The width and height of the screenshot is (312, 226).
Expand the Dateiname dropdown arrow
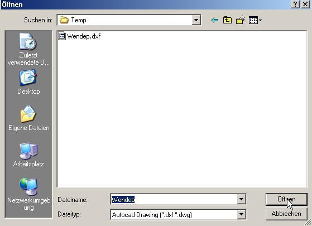(241, 199)
